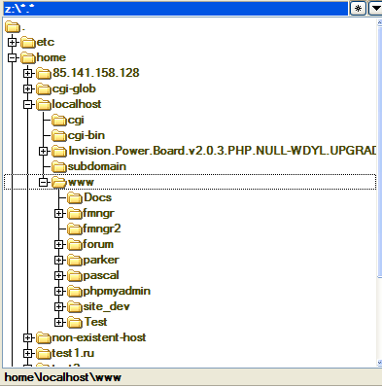Image resolution: width=382 pixels, height=387 pixels.
Task: Click the open www folder icon
Action: [x=59, y=182]
